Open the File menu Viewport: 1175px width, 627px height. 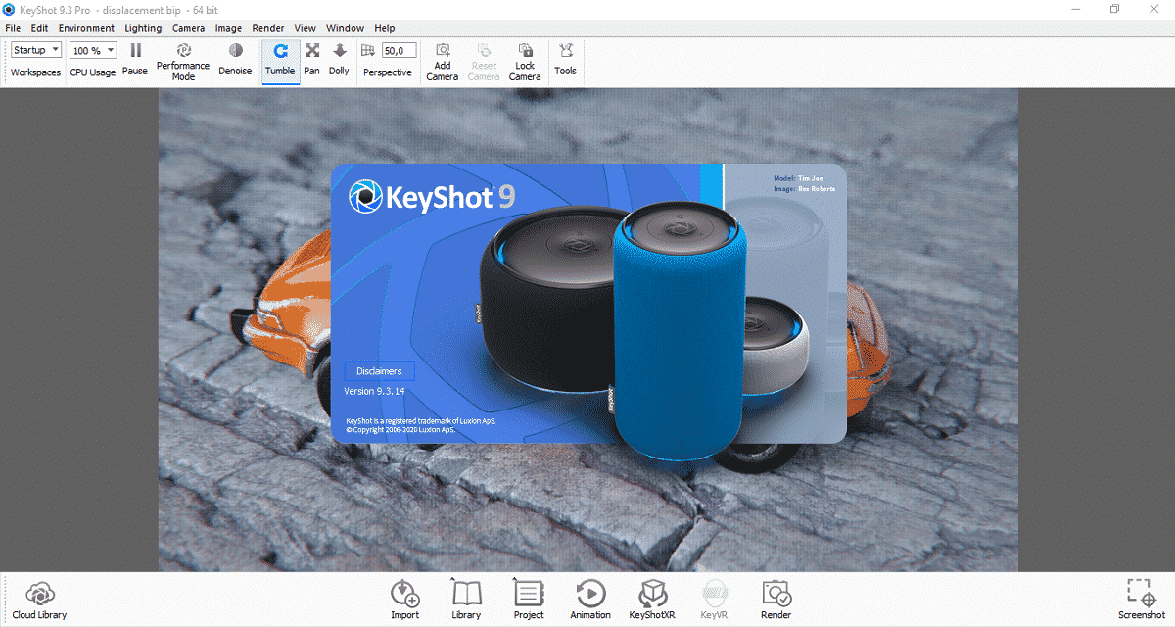point(13,28)
